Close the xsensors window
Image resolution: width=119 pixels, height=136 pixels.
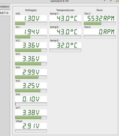point(117,1)
